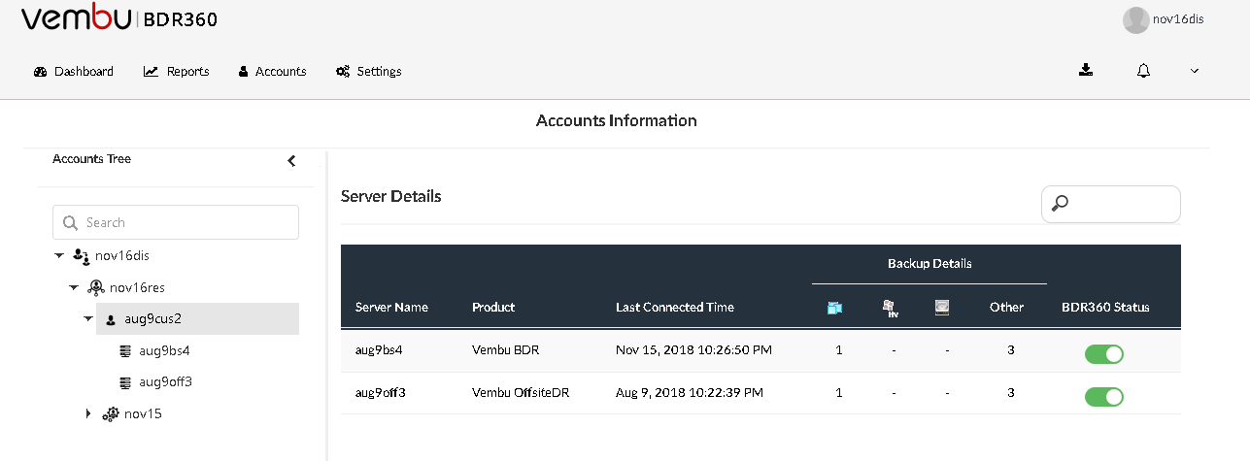The image size is (1250, 461).
Task: Click the aug9bs4 server icon in tree
Action: pos(124,350)
